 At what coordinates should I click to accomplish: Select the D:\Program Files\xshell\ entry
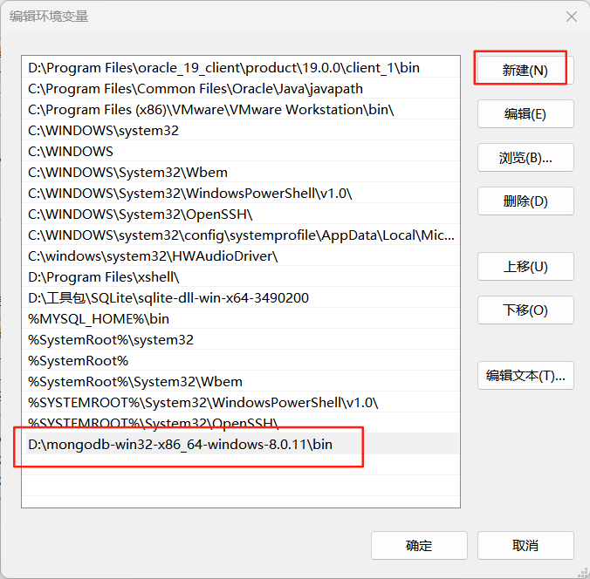coord(241,277)
